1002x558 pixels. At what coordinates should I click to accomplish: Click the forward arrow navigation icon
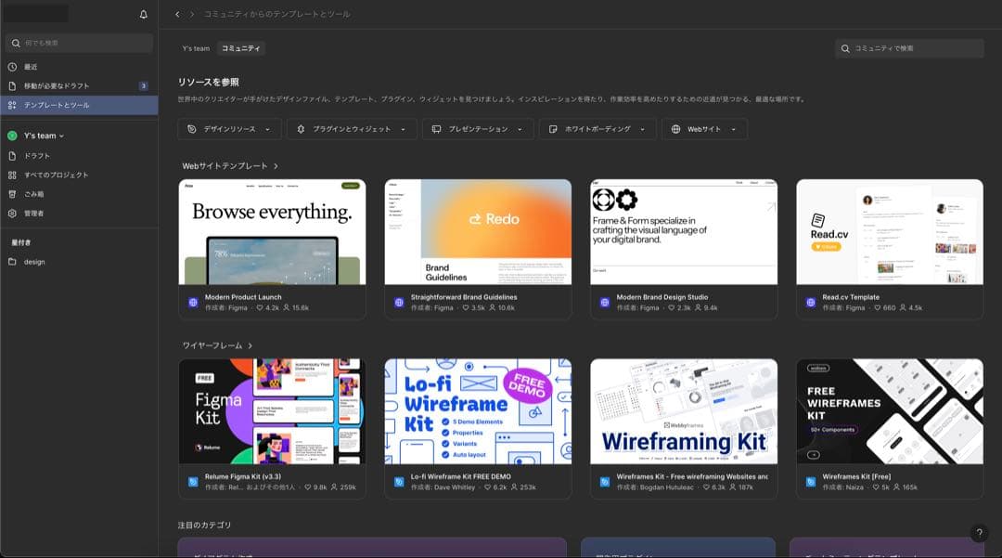(192, 15)
